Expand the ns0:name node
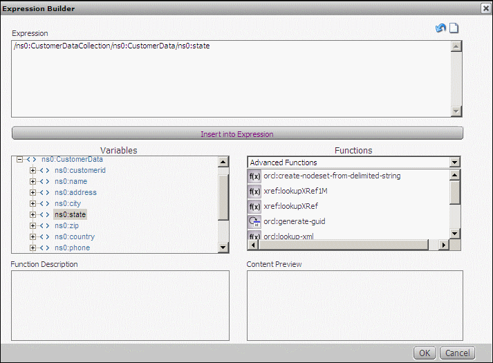Screen dimensions: 493x363 pyautogui.click(x=32, y=181)
